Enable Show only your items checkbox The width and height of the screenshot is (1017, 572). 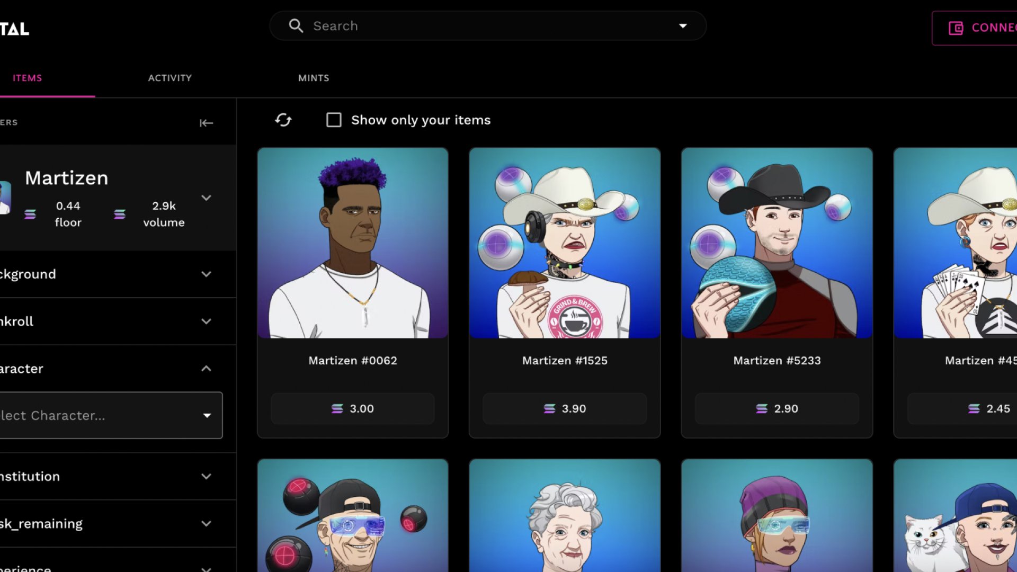coord(334,120)
